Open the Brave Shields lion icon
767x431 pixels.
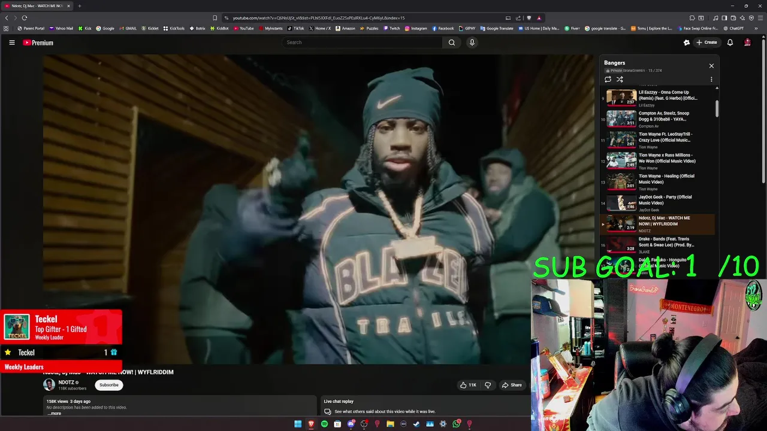tap(529, 18)
